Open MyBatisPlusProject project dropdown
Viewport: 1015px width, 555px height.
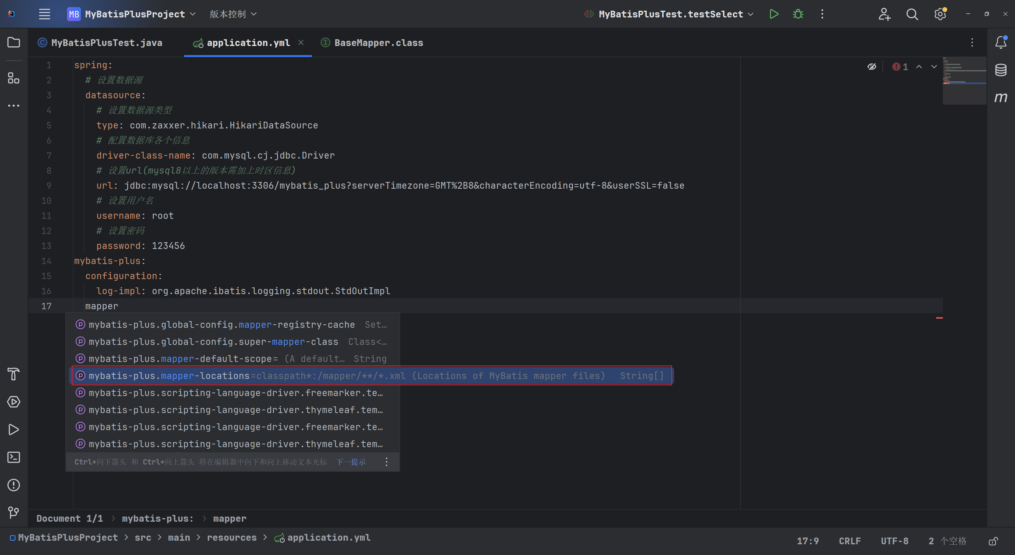pyautogui.click(x=132, y=14)
